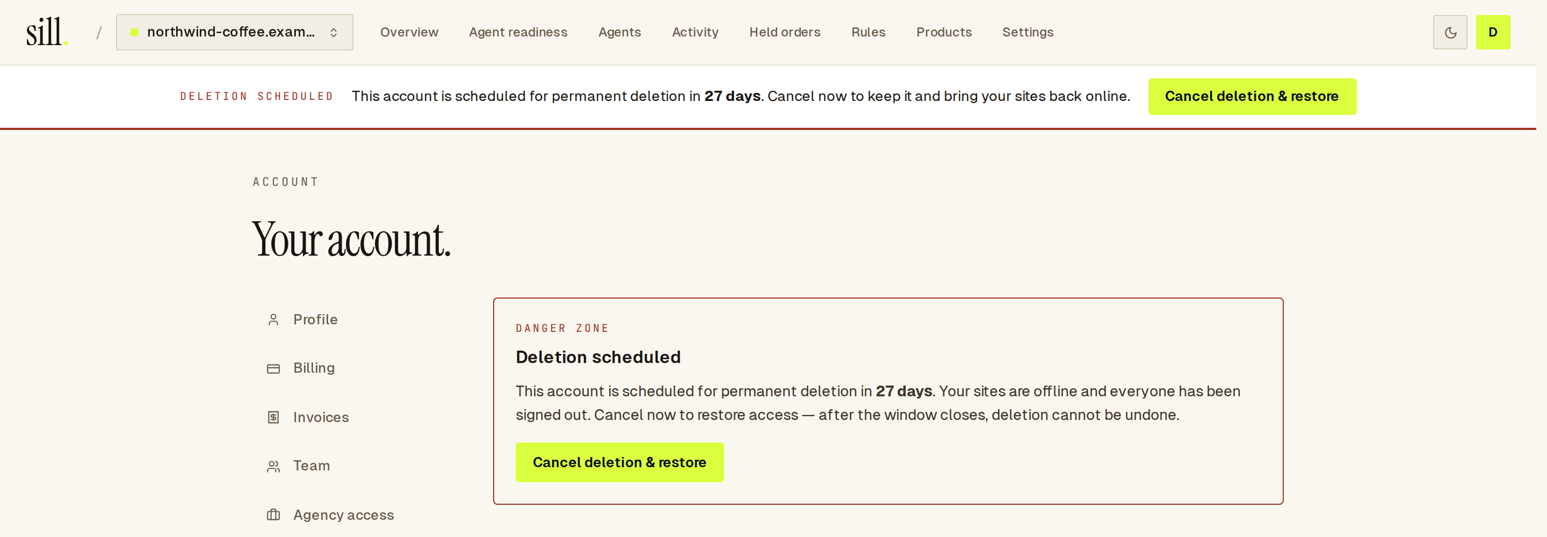The width and height of the screenshot is (1547, 537).
Task: Open the Agent readiness tab
Action: (x=518, y=32)
